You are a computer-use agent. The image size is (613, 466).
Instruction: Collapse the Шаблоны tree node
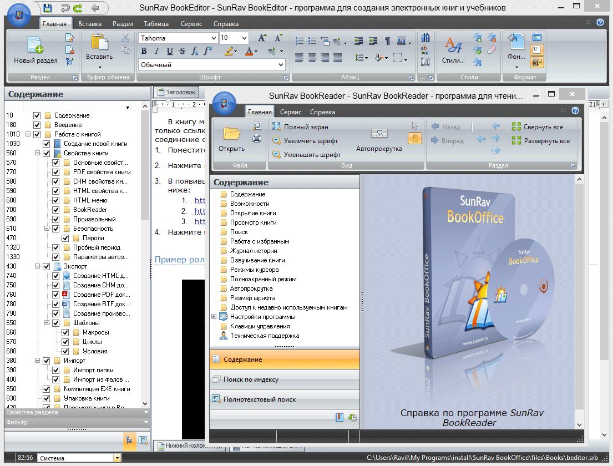point(47,323)
